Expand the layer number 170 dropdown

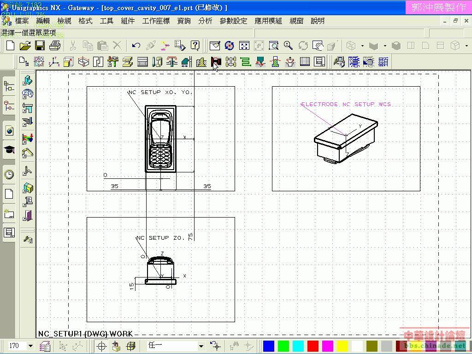point(30,346)
